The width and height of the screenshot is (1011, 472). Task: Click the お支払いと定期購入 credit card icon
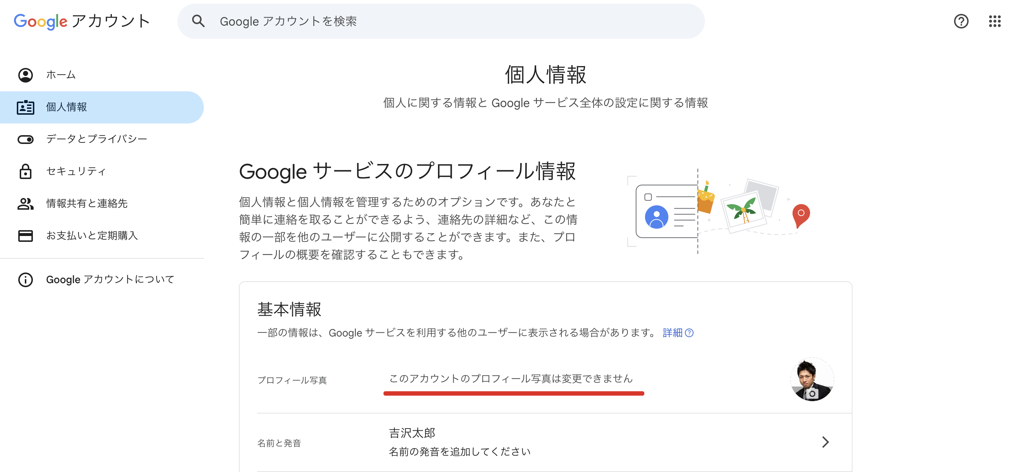(x=26, y=236)
